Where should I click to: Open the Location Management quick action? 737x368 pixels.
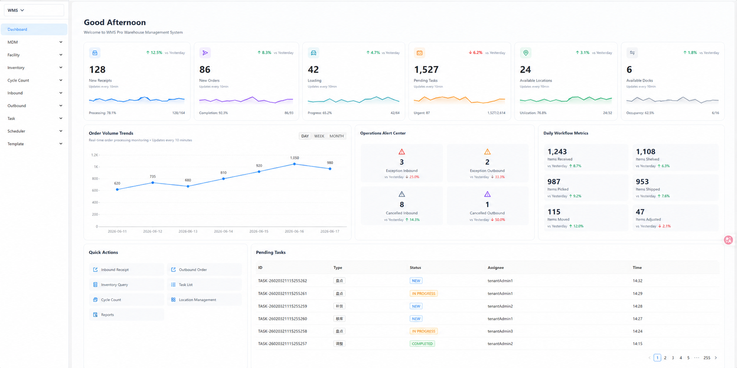pyautogui.click(x=204, y=299)
